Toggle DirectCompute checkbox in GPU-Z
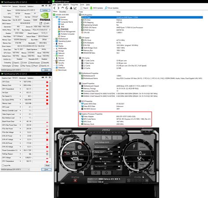The width and height of the screenshot is (208, 198). (29, 63)
